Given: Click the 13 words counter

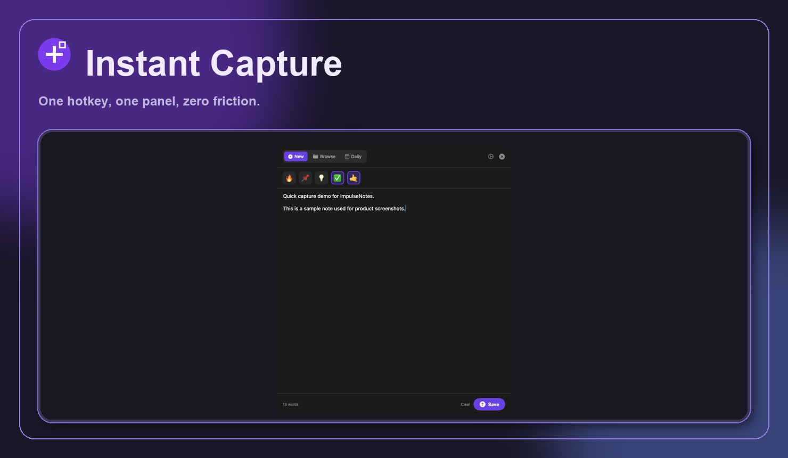Looking at the screenshot, I should click(290, 404).
